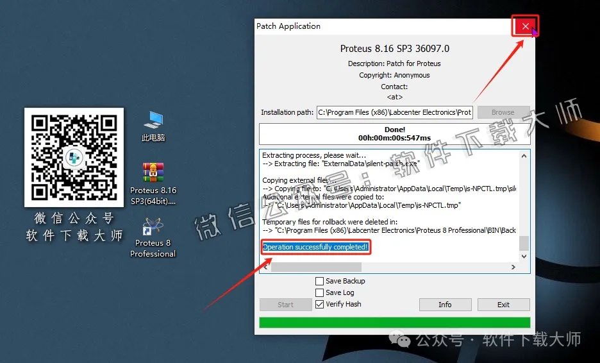This screenshot has width=600, height=363.
Task: Click the 'Copyright: Anonymous' text
Action: coord(394,75)
